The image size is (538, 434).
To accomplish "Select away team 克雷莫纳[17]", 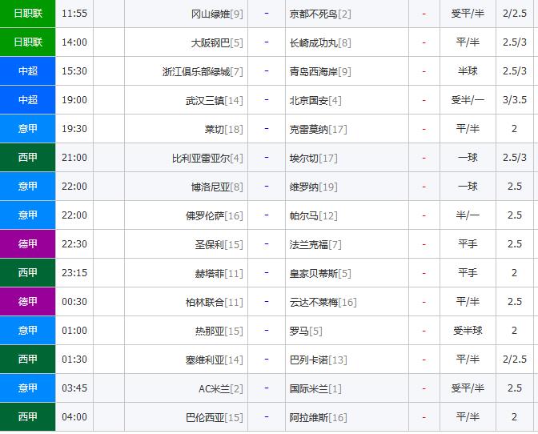I will 318,129.
